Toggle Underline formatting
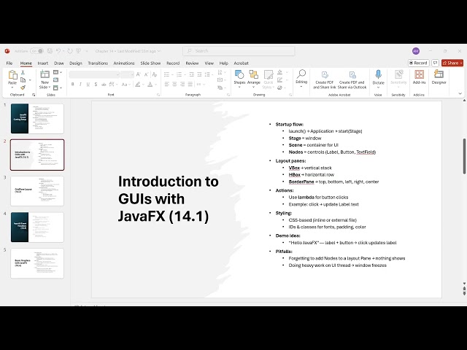 (x=88, y=85)
